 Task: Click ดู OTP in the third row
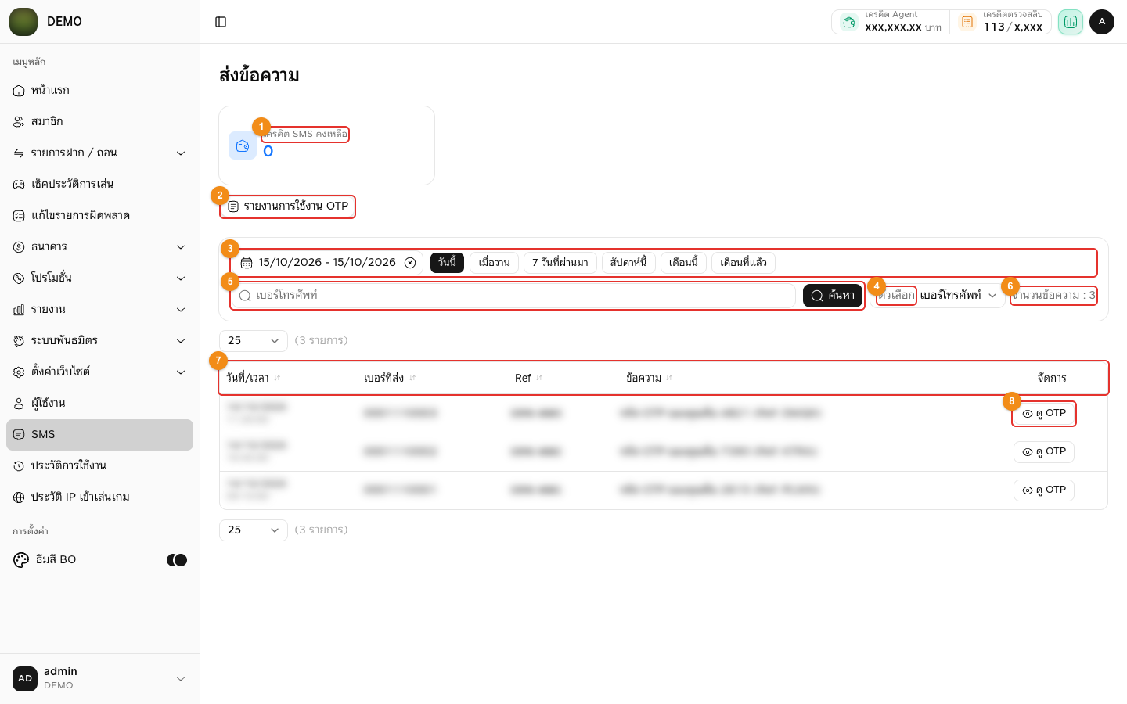tap(1044, 490)
